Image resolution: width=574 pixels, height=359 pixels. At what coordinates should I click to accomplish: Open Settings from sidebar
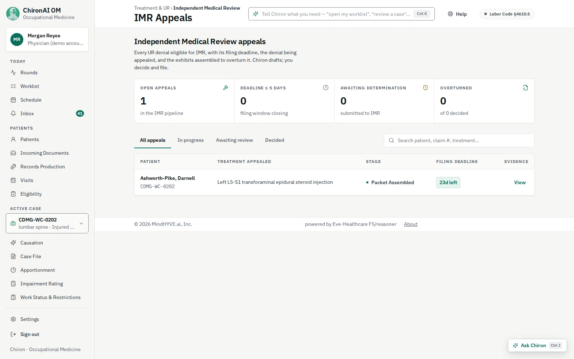[47, 319]
